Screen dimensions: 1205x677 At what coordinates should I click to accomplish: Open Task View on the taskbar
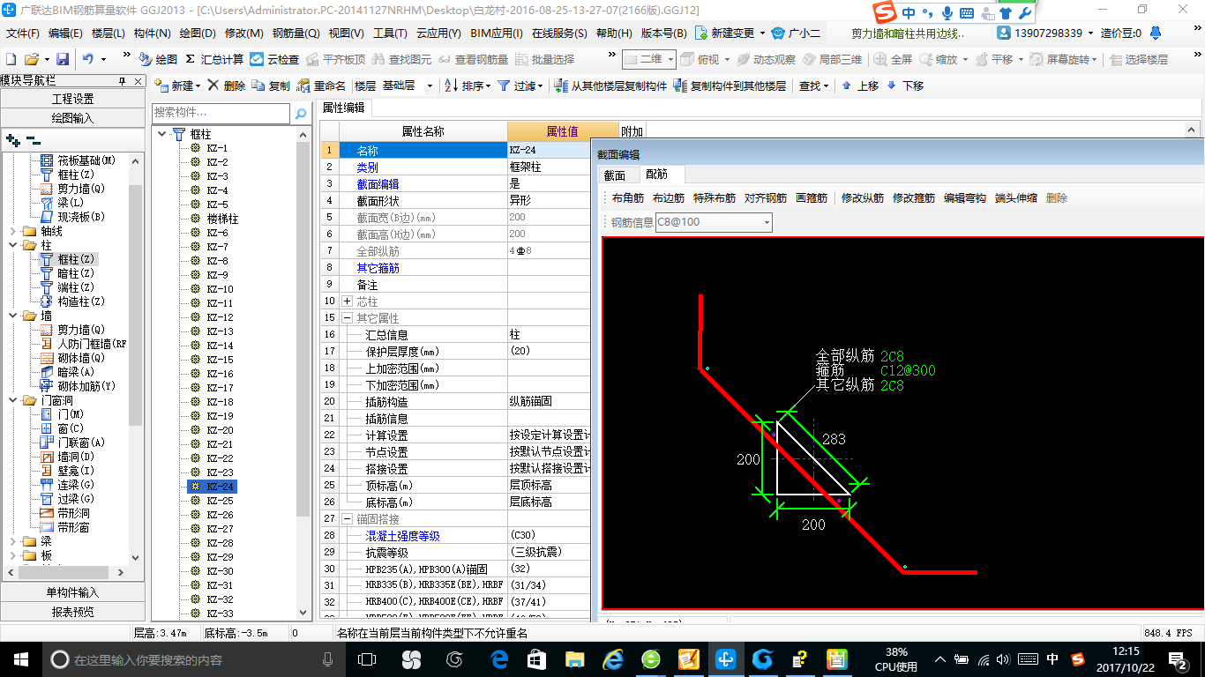click(367, 658)
